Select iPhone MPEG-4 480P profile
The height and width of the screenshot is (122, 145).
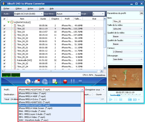tap(50, 96)
